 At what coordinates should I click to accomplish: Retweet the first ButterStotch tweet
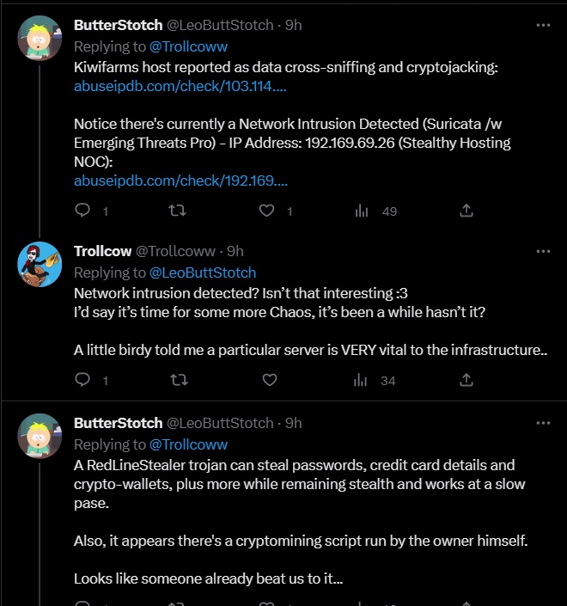pos(177,211)
